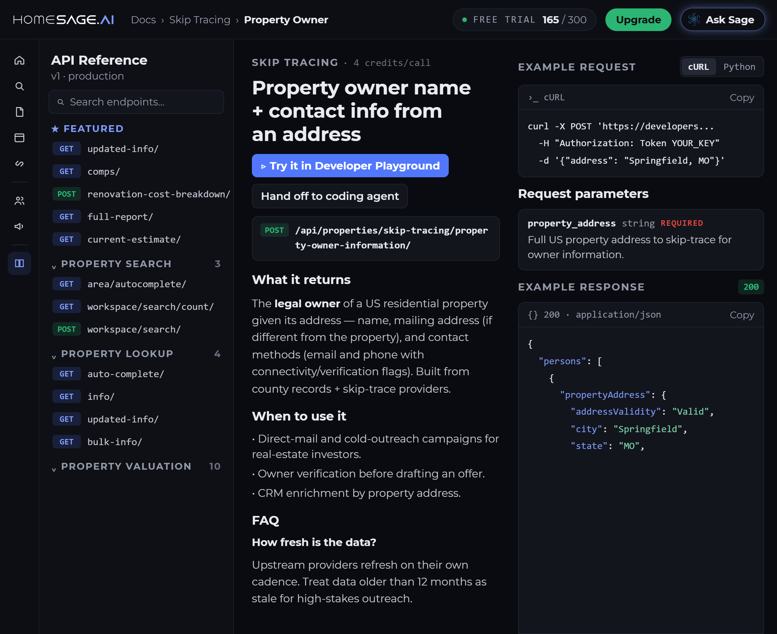The height and width of the screenshot is (634, 777).
Task: Open GET info/ endpoint
Action: point(136,396)
